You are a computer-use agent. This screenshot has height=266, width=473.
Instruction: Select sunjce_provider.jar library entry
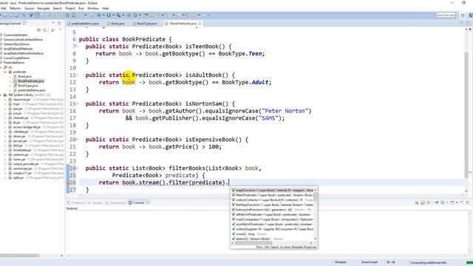click(x=26, y=164)
